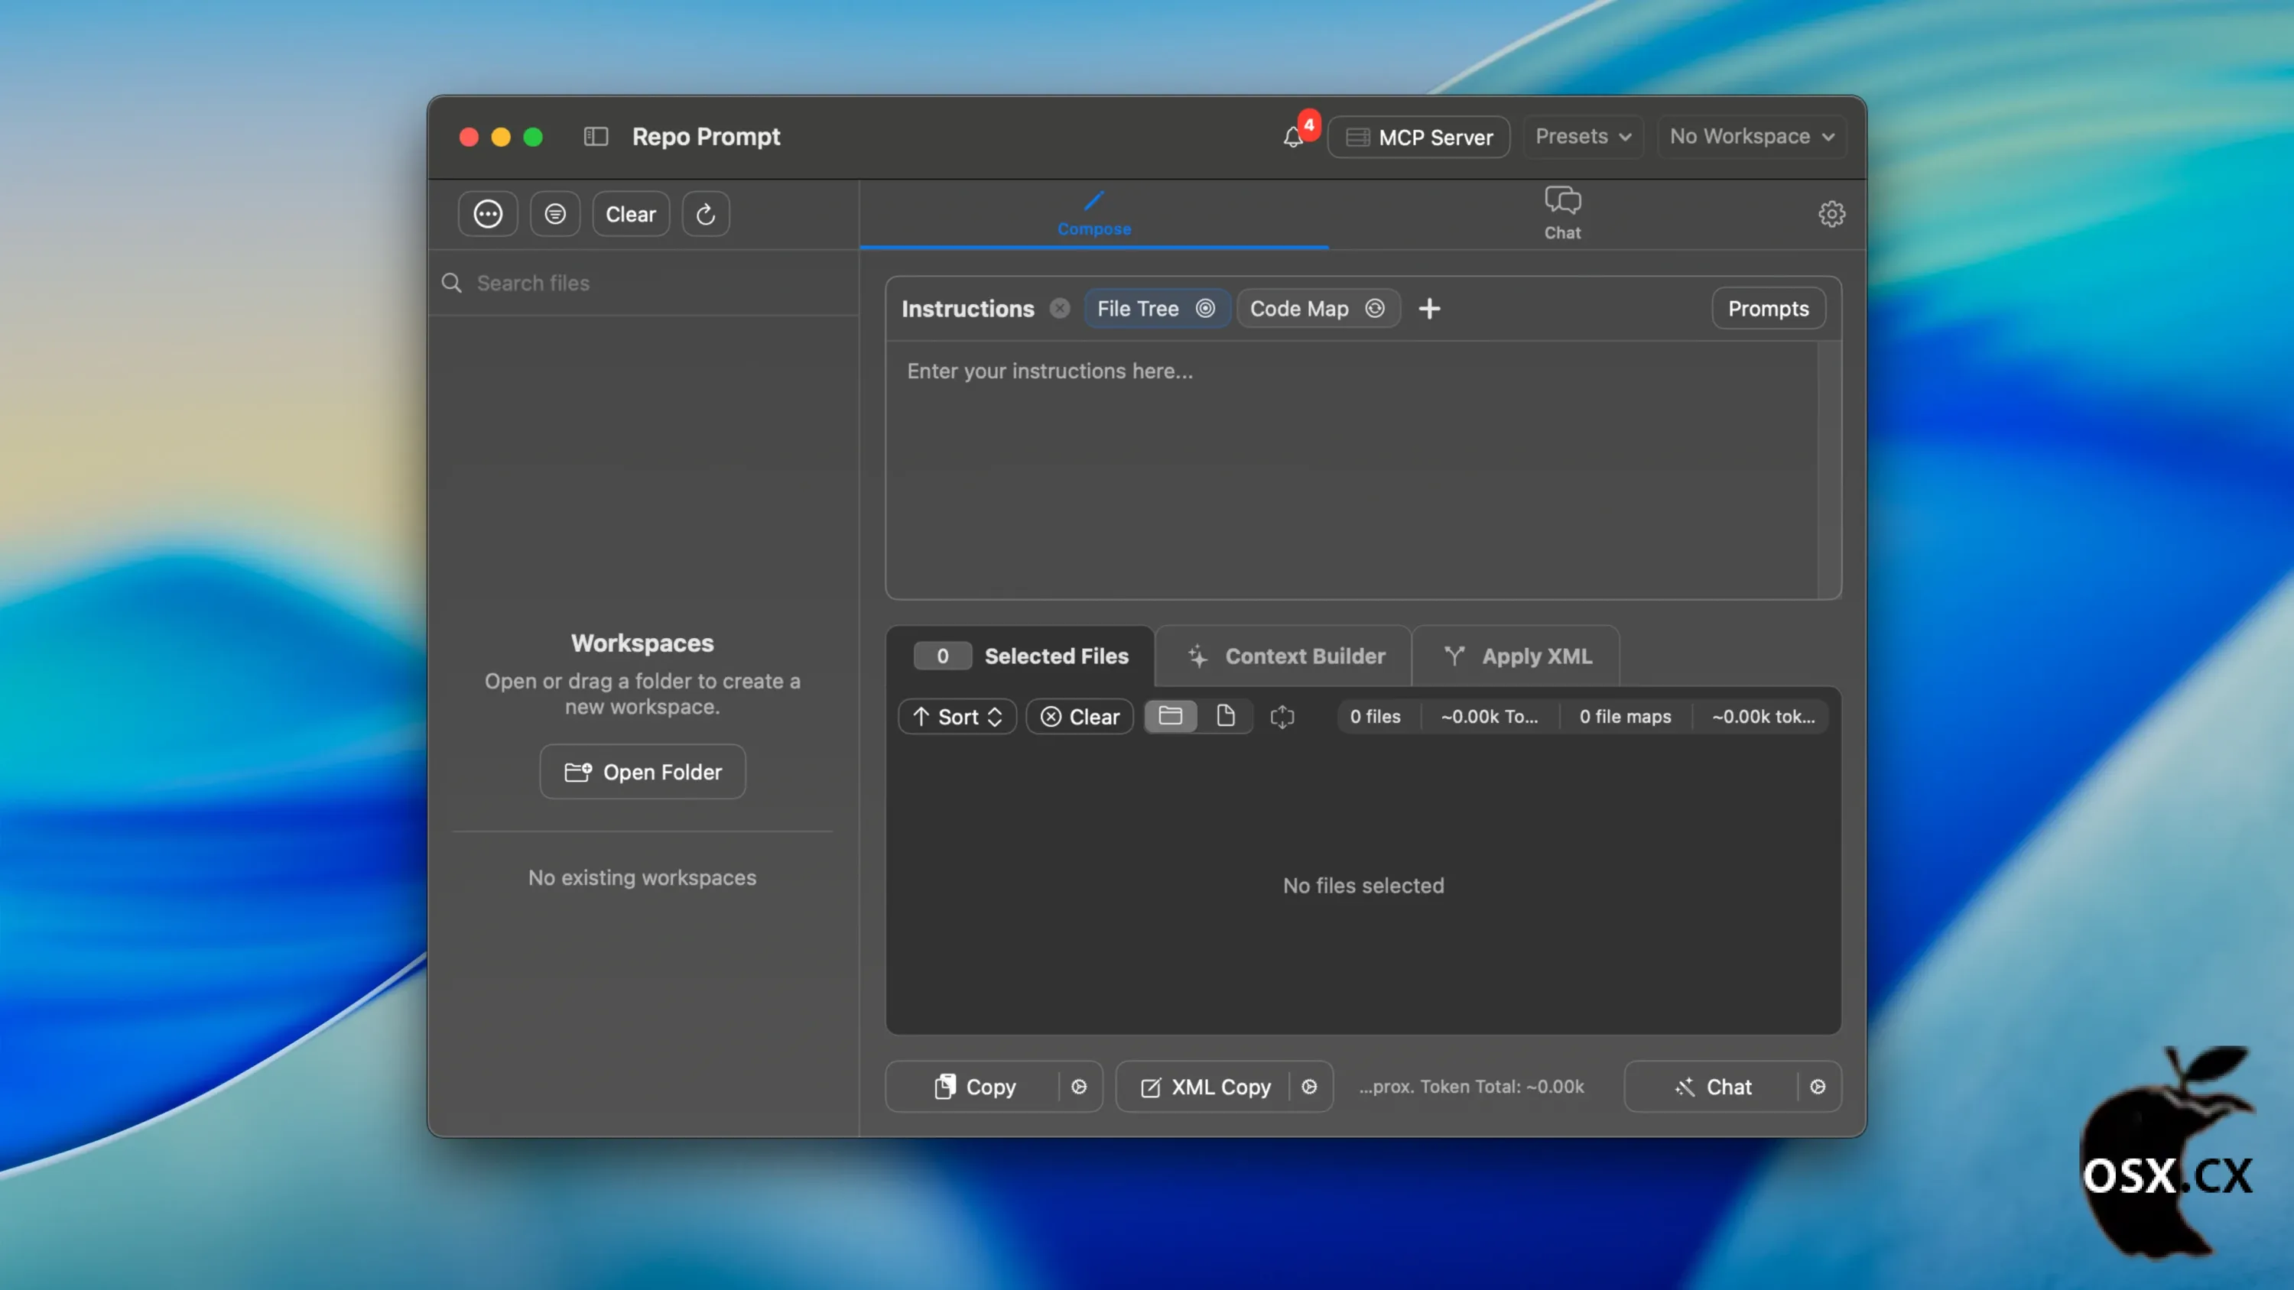Clear selected files list

pyautogui.click(x=1079, y=717)
